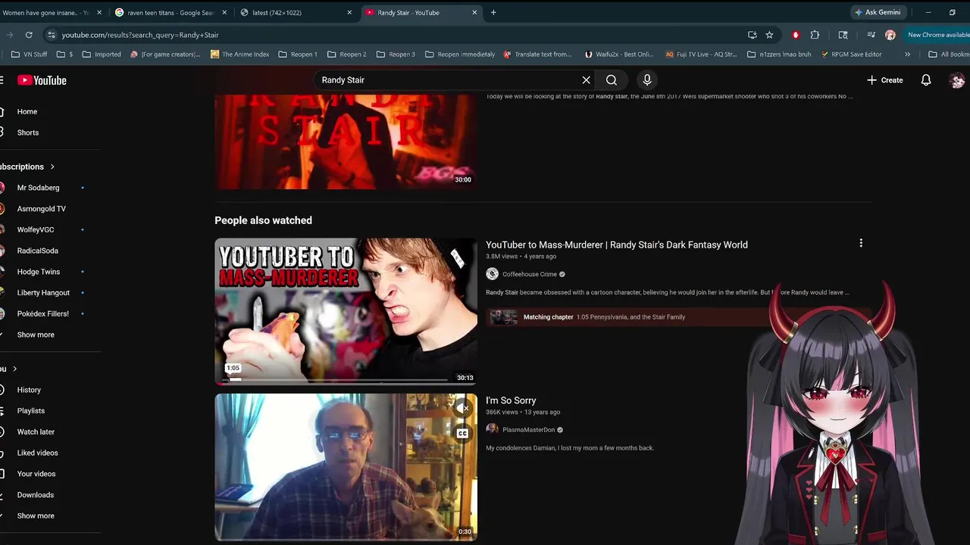Open the VN Stuff bookmark folder
Image resolution: width=970 pixels, height=545 pixels.
[30, 54]
